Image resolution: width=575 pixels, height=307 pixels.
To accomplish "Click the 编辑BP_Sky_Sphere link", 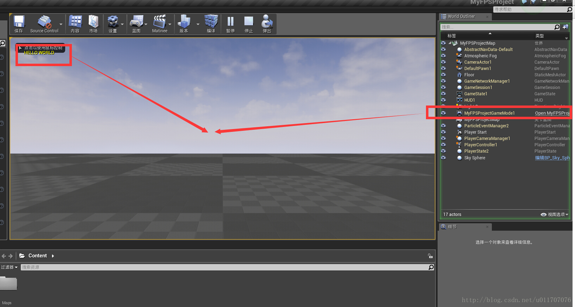I will click(552, 158).
